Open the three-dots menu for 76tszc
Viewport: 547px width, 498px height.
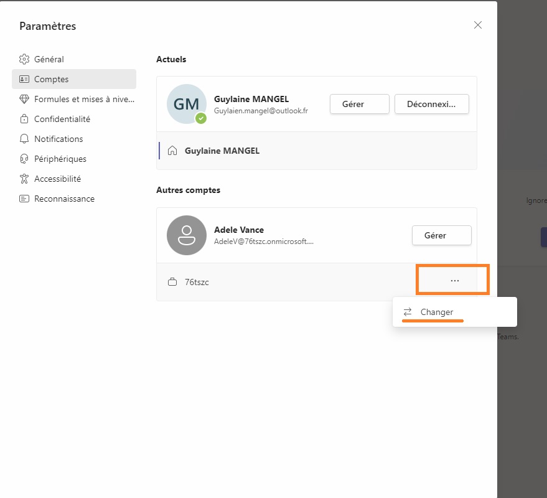tap(454, 281)
